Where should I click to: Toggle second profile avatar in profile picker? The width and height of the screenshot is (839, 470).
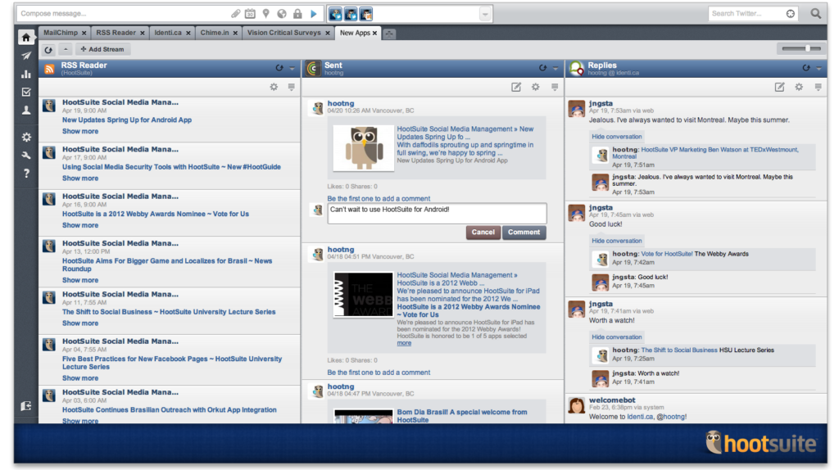coord(351,14)
